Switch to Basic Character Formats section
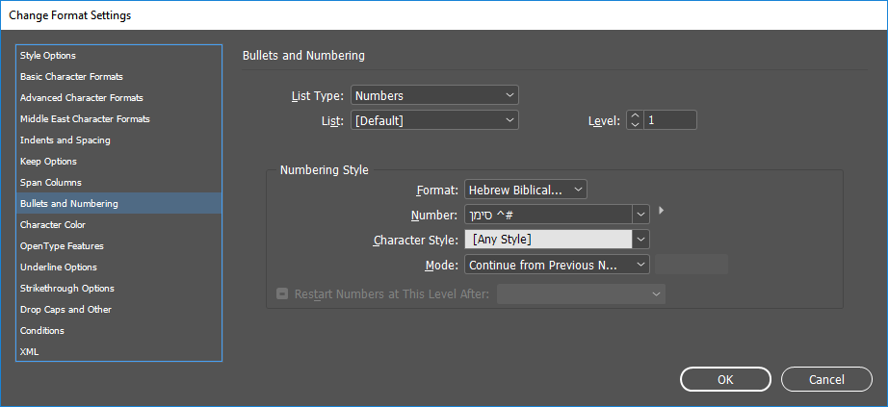Viewport: 888px width, 407px height. click(x=71, y=77)
